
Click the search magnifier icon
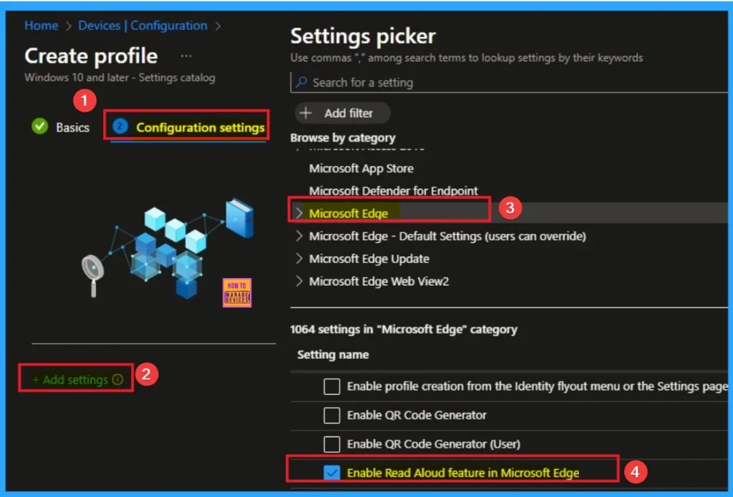pos(301,82)
